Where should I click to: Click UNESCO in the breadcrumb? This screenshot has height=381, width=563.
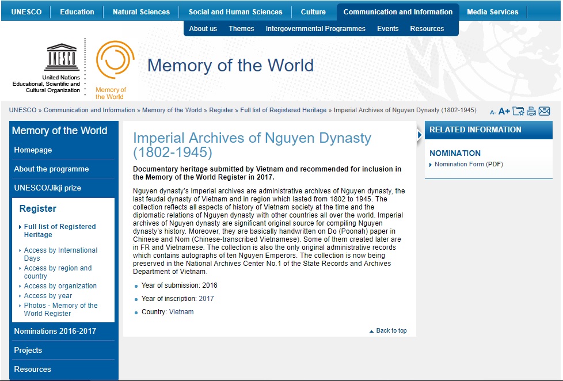click(22, 111)
